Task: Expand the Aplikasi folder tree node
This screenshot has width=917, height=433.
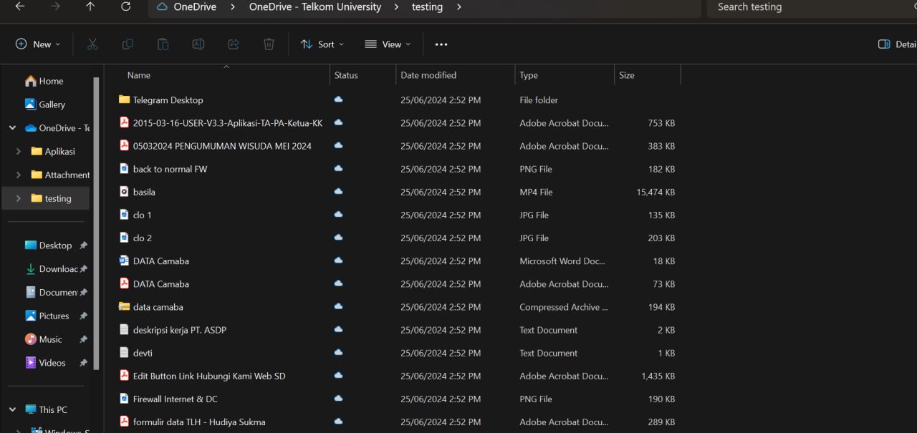Action: tap(19, 152)
